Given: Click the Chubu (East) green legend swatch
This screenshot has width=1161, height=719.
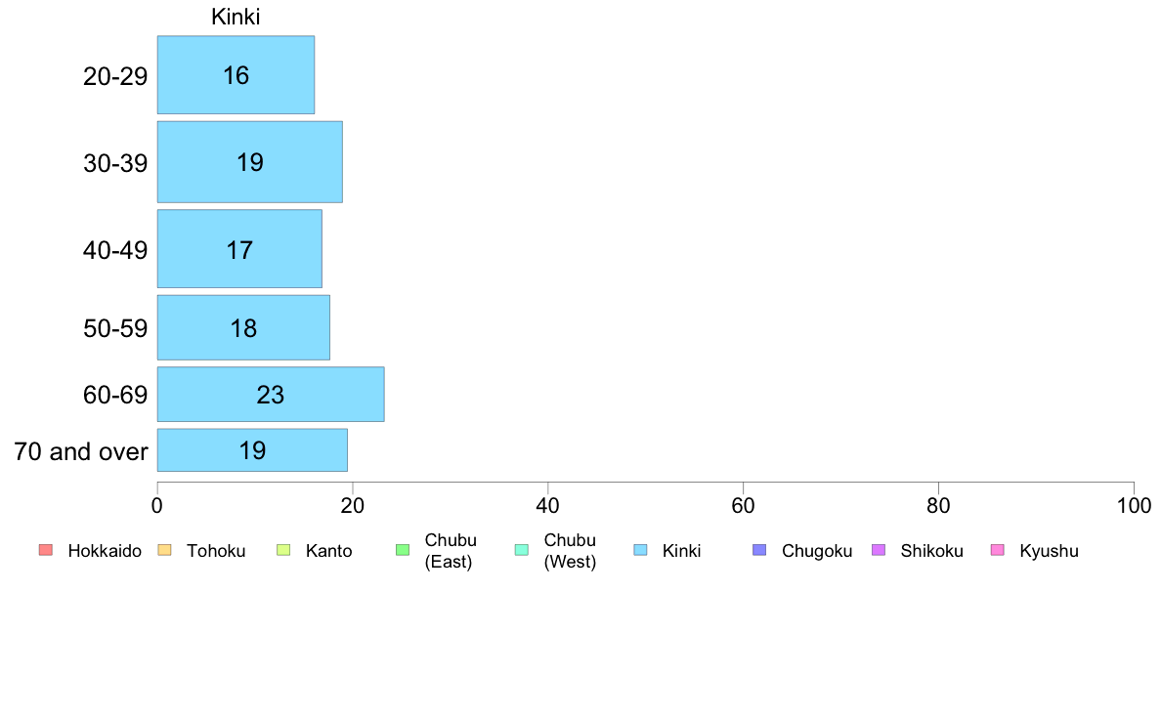Looking at the screenshot, I should pos(403,551).
